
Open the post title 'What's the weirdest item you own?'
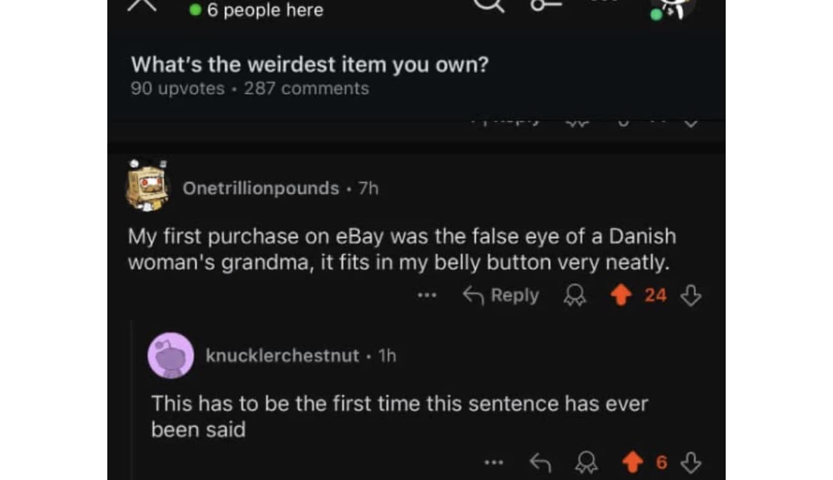309,64
